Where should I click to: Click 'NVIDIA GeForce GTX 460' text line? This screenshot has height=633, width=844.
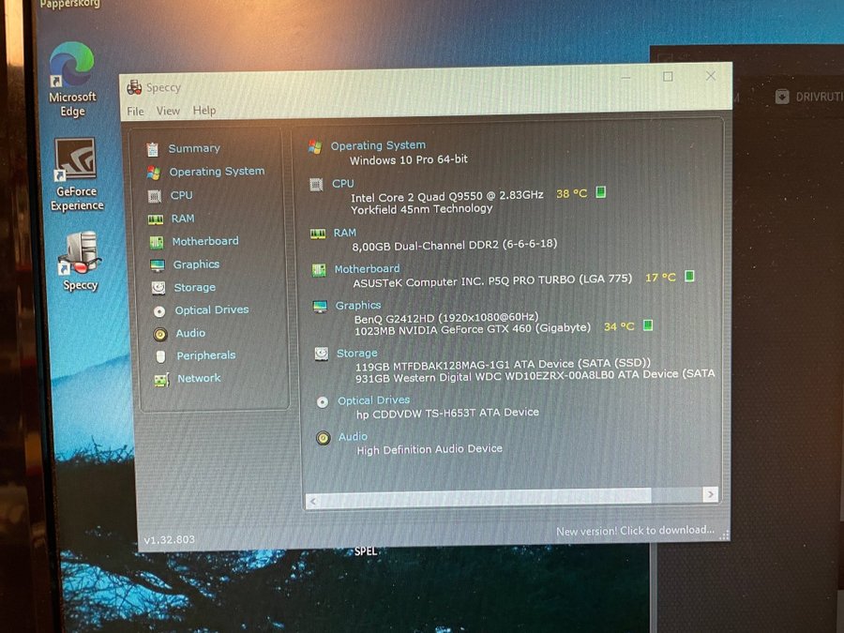[473, 329]
